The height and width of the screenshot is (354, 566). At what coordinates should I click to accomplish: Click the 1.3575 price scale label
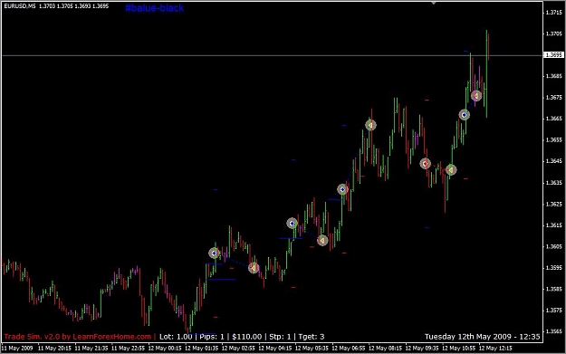coord(553,311)
